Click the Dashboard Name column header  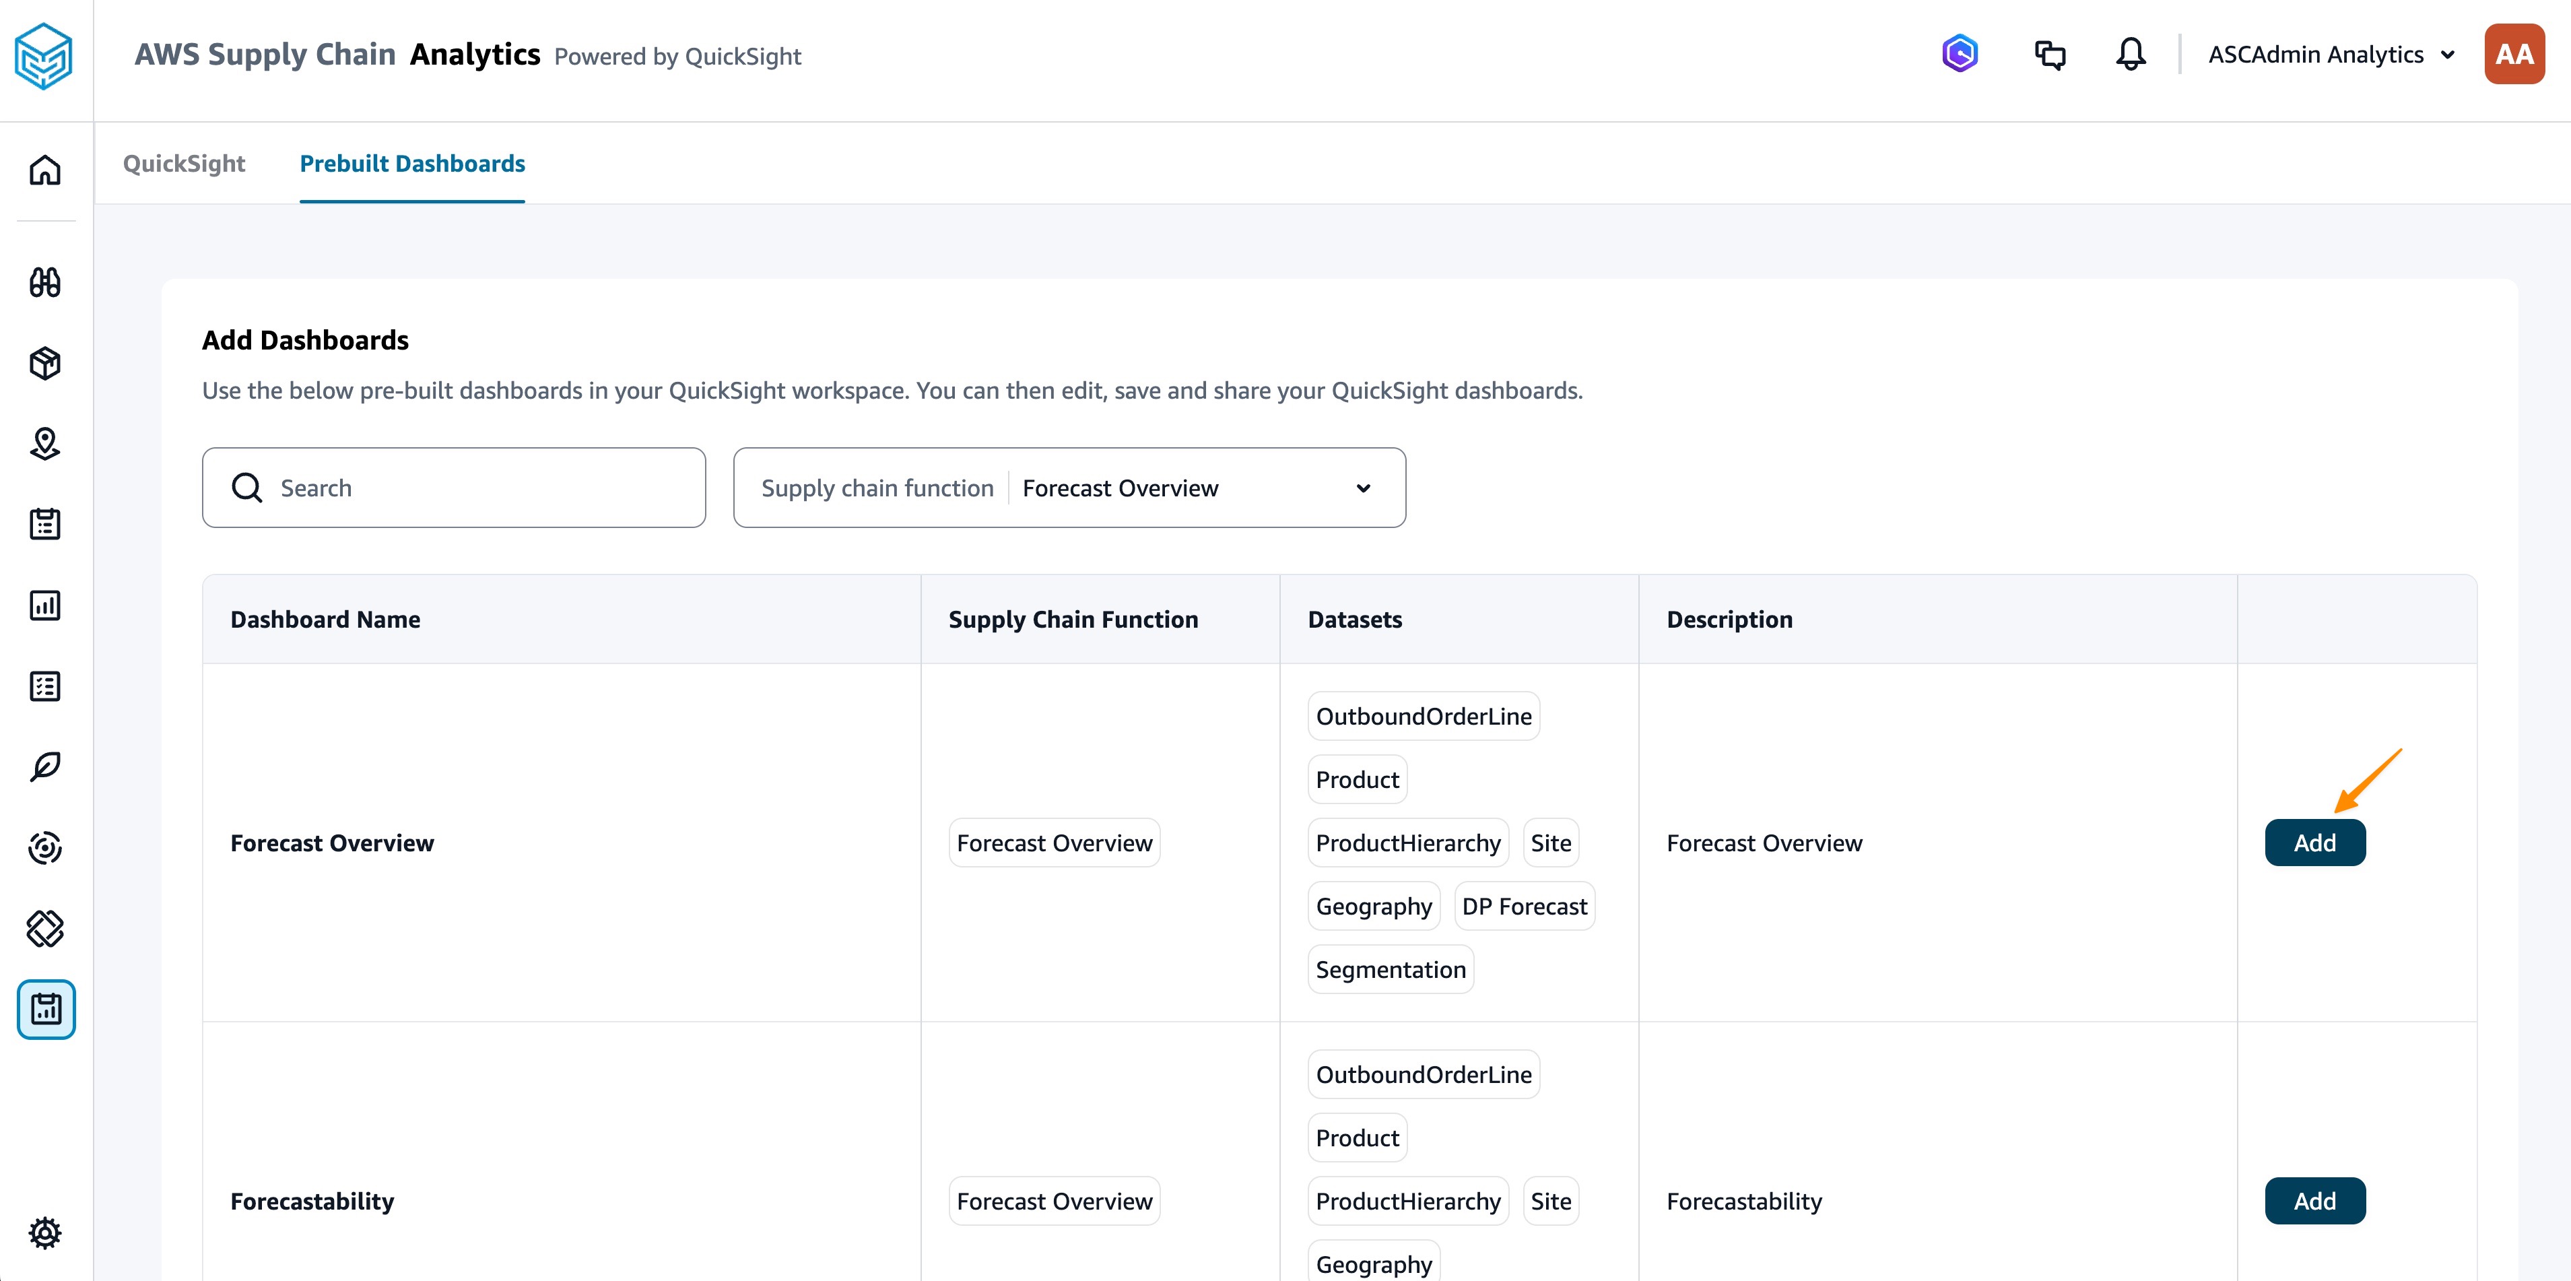click(325, 619)
